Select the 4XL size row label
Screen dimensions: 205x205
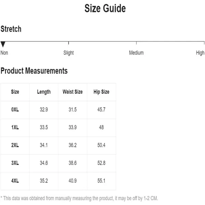15,181
